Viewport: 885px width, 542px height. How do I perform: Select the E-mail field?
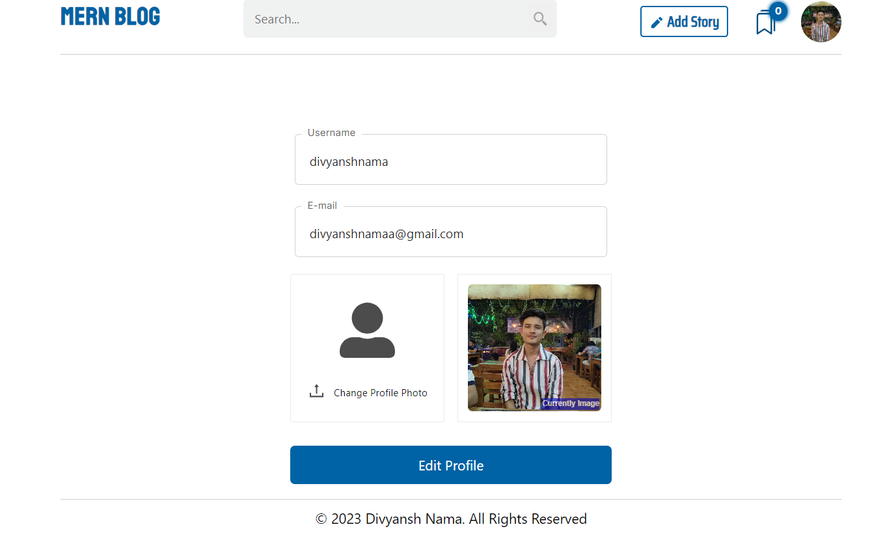pos(450,232)
